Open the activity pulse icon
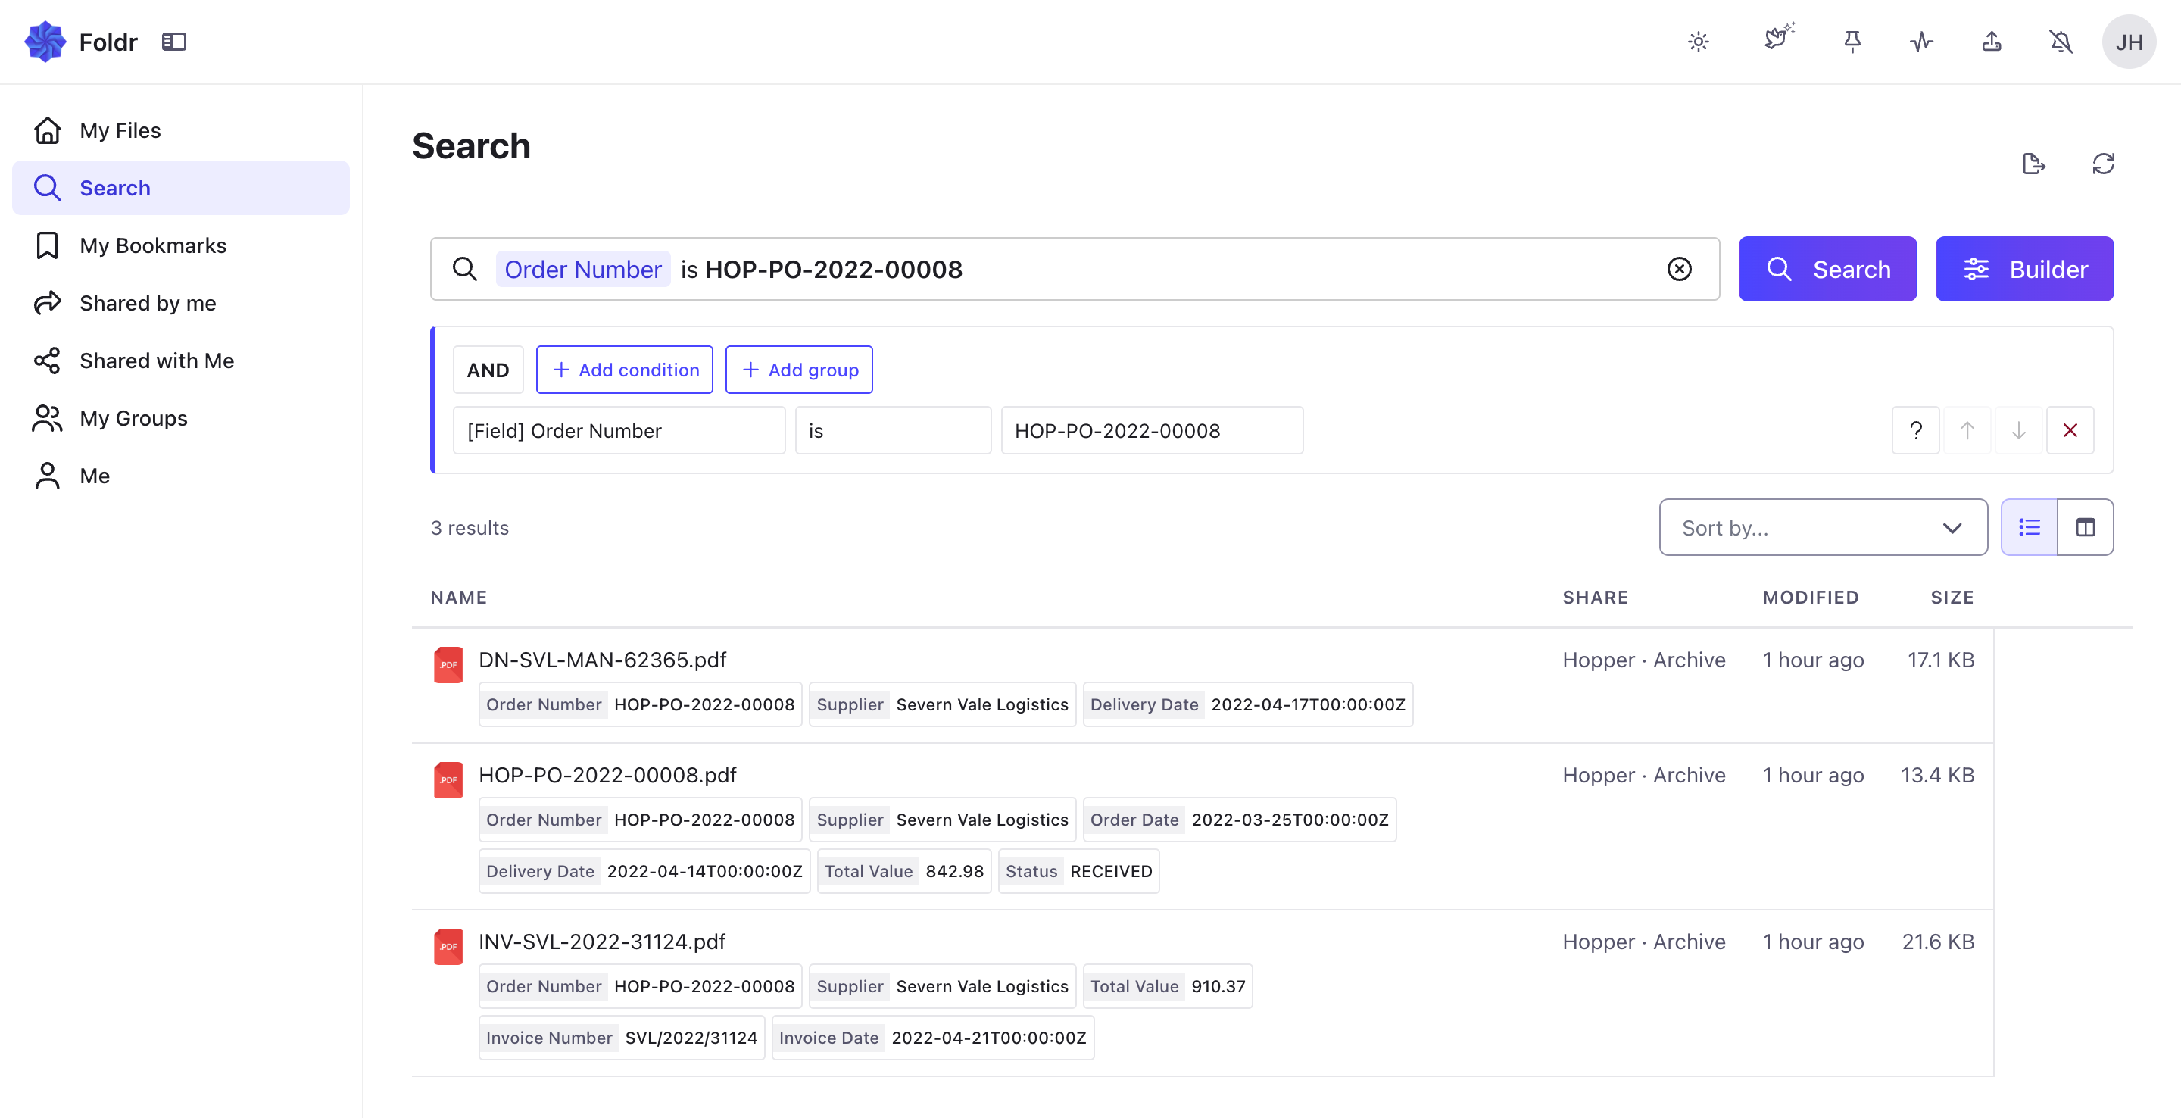Screen dimensions: 2181x1118 [x=1922, y=42]
